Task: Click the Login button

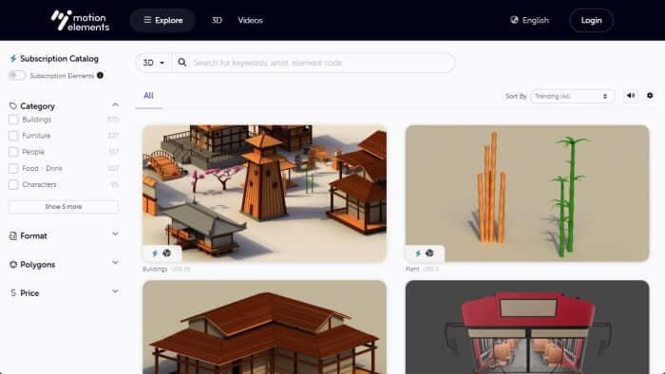Action: pyautogui.click(x=591, y=20)
